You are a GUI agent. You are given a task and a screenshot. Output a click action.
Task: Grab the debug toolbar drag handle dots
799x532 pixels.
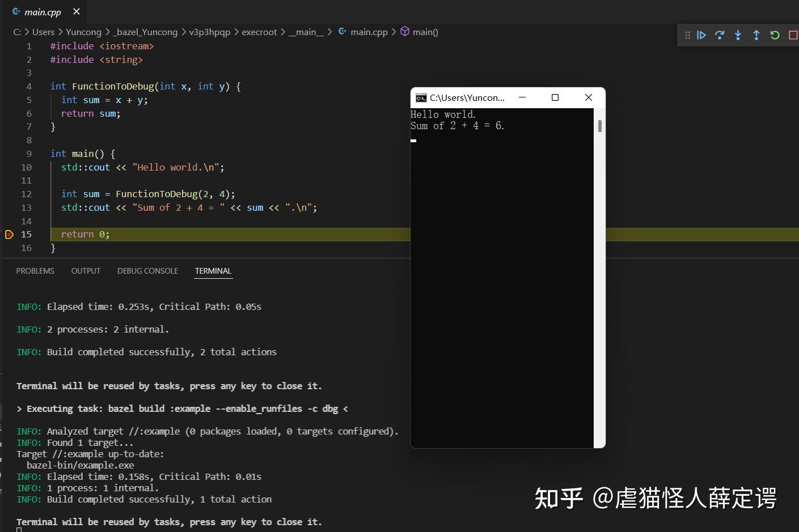pyautogui.click(x=687, y=35)
